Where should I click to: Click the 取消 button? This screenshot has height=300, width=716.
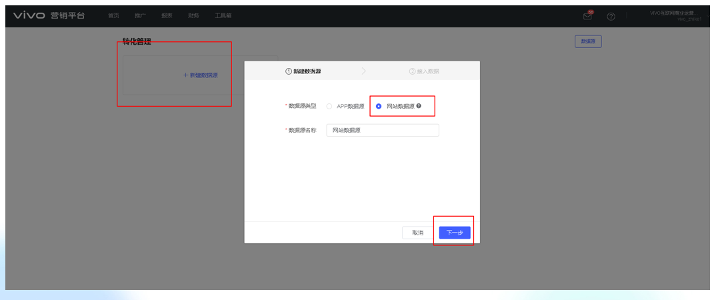417,233
